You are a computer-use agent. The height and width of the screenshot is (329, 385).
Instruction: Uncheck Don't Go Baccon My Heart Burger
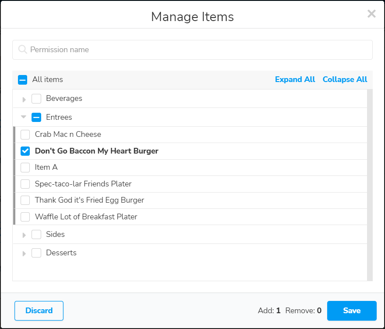click(x=25, y=151)
